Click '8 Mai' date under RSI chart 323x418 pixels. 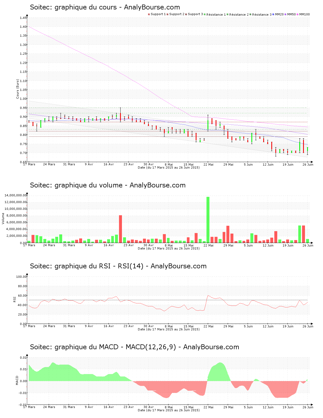[x=169, y=326]
